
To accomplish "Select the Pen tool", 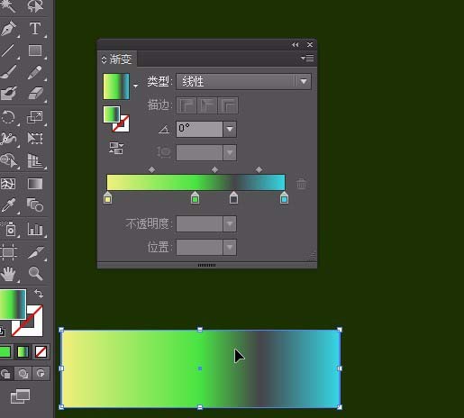I will pyautogui.click(x=9, y=29).
